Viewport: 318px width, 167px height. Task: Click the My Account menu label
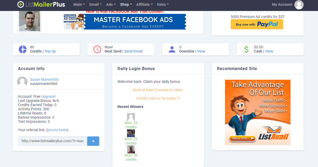click(282, 4)
